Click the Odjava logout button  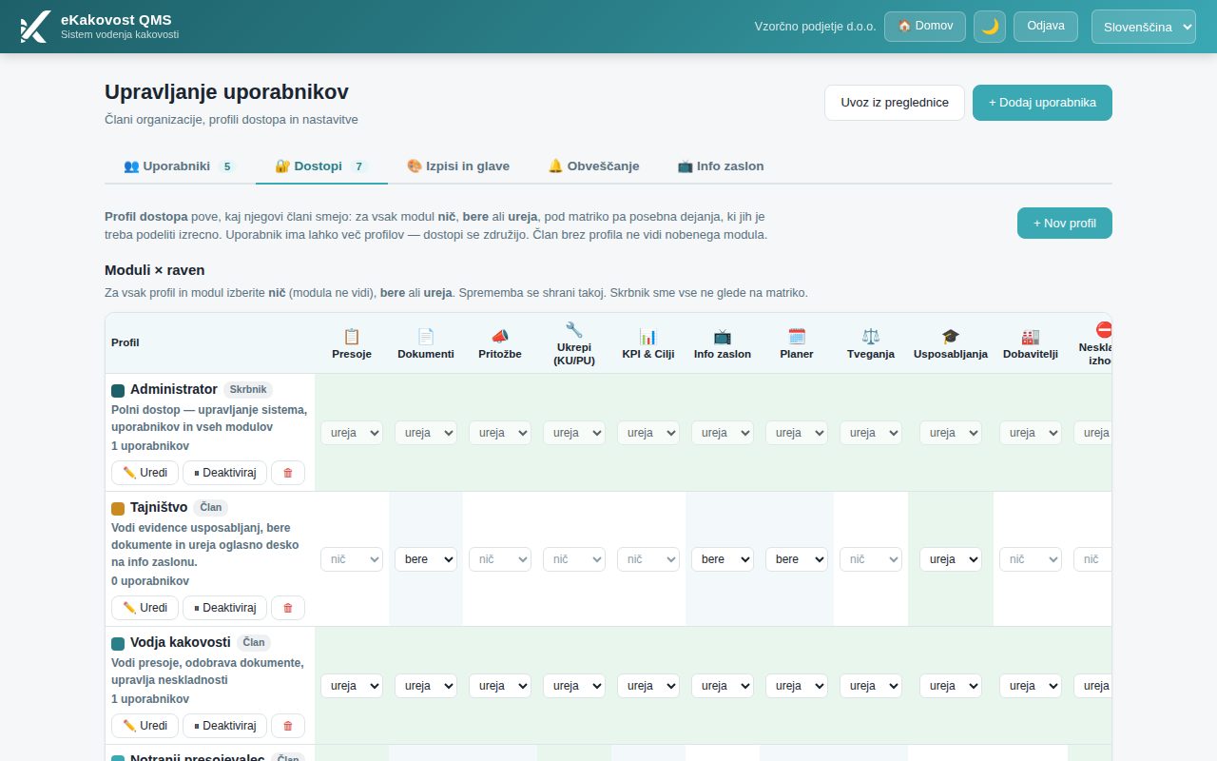point(1046,27)
